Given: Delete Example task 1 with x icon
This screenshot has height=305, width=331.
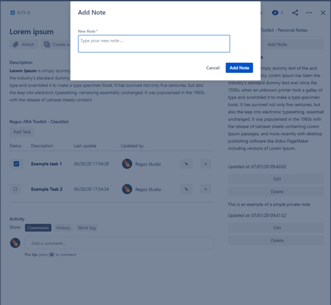Looking at the screenshot, I should click(206, 164).
